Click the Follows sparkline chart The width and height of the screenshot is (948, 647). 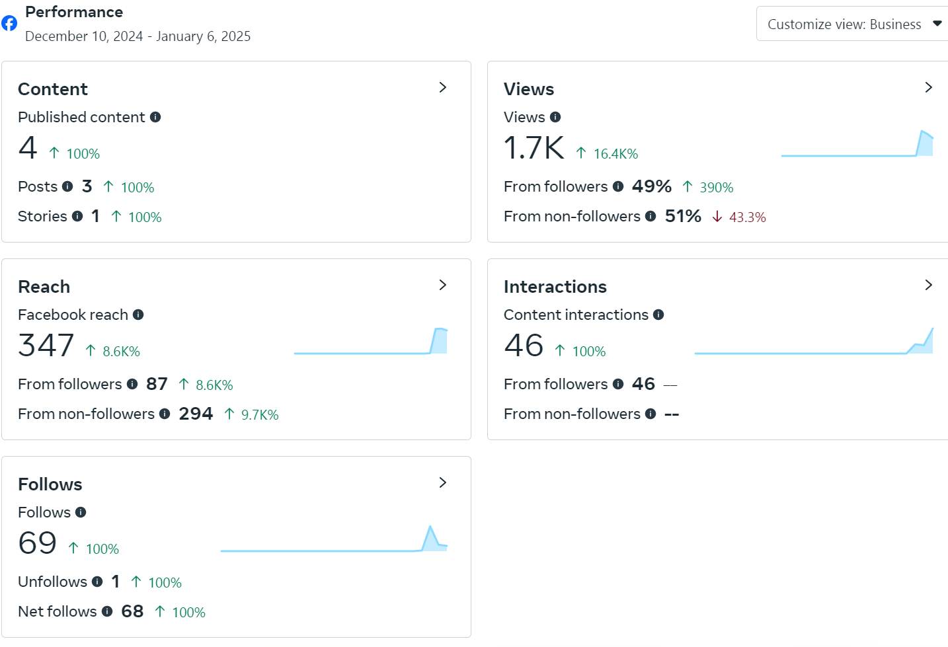pos(334,540)
